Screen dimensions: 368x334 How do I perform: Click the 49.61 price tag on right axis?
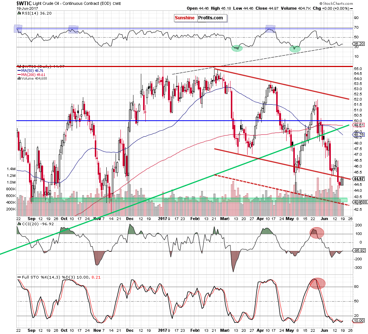(x=359, y=125)
